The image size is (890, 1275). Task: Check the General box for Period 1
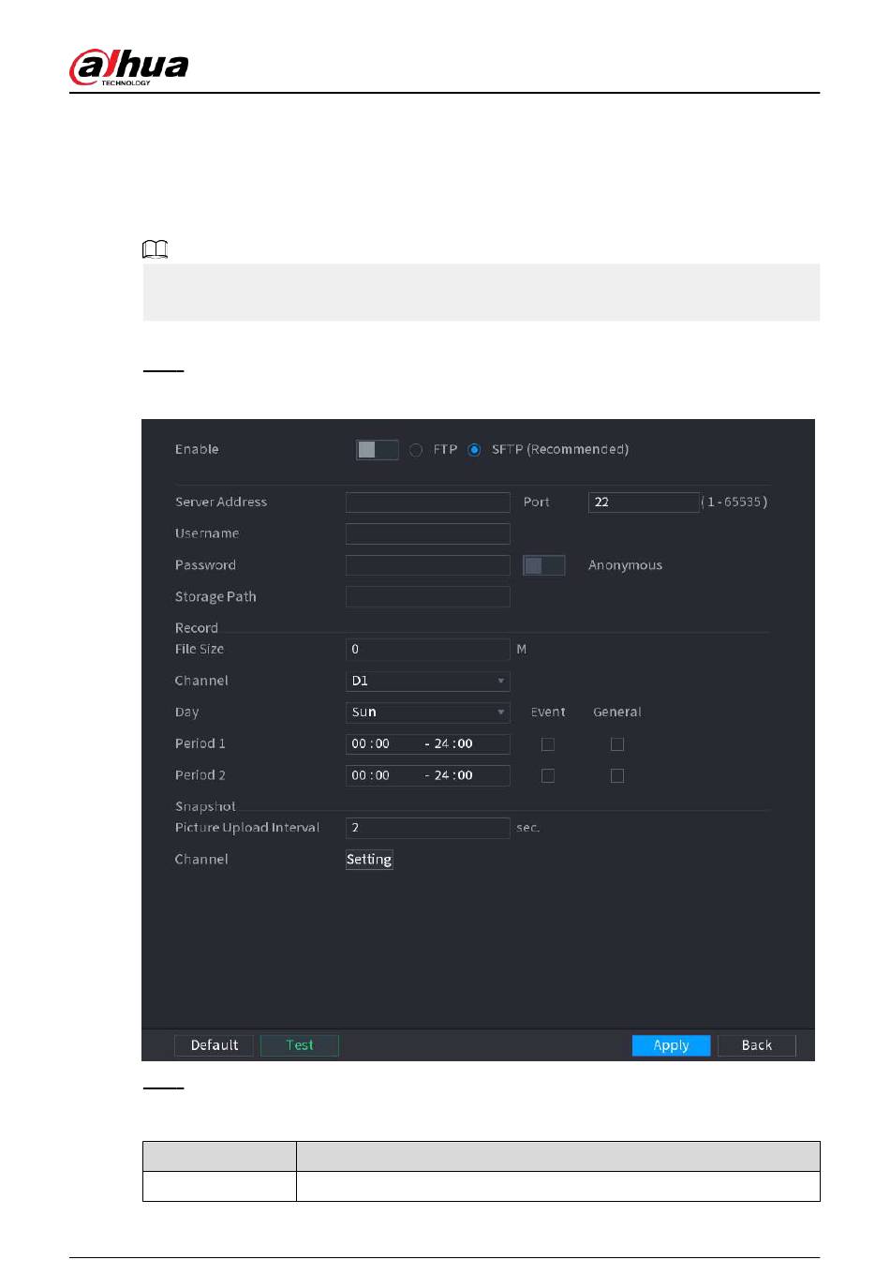tap(617, 744)
